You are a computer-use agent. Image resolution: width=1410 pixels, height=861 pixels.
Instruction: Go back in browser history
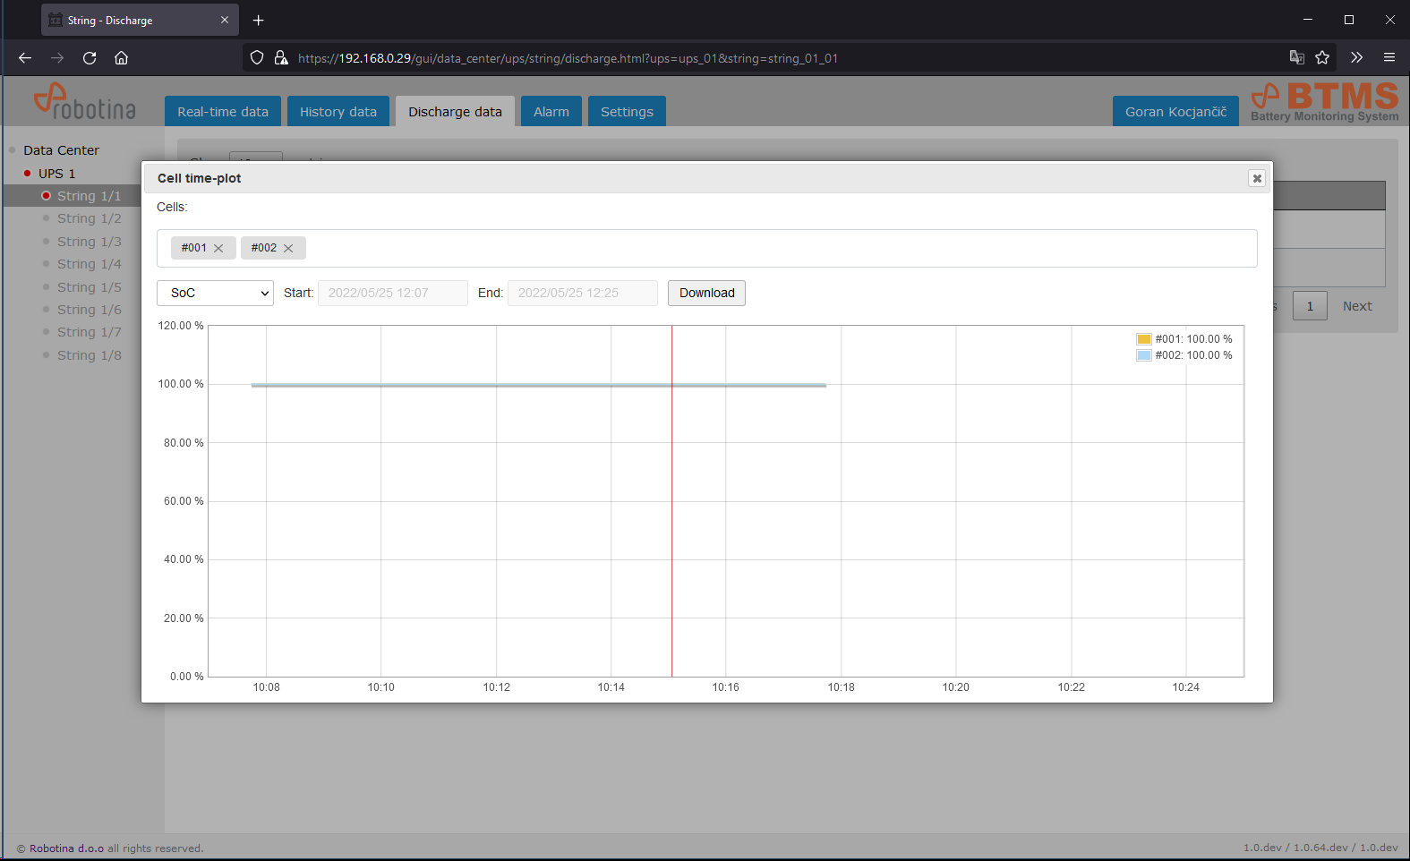[25, 58]
